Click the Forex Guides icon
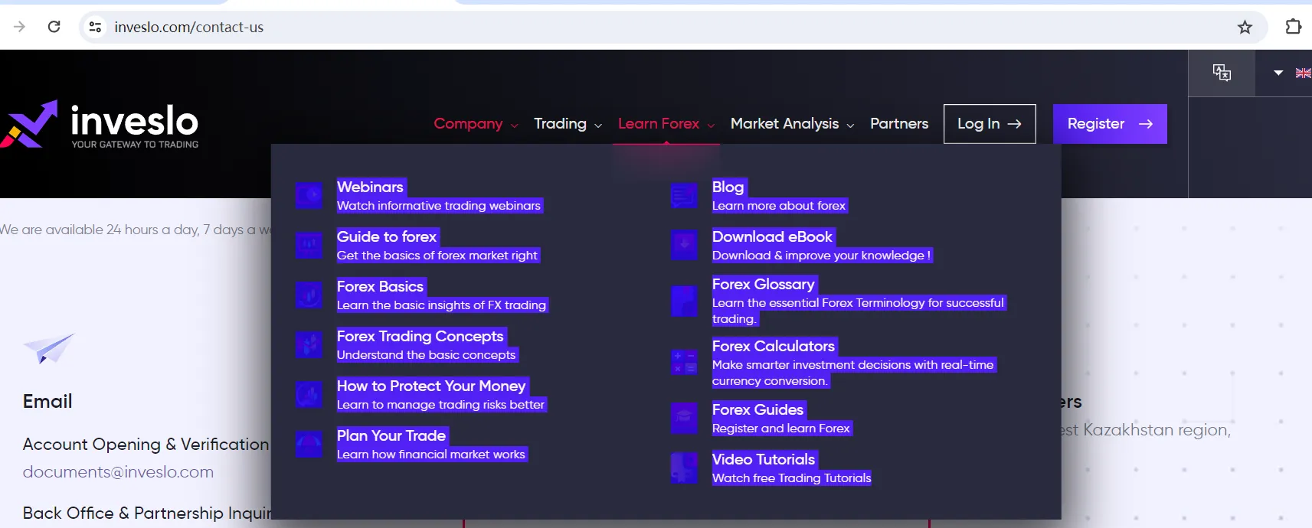 [x=684, y=419]
